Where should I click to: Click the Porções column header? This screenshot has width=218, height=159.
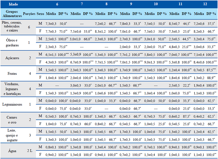click(29, 13)
